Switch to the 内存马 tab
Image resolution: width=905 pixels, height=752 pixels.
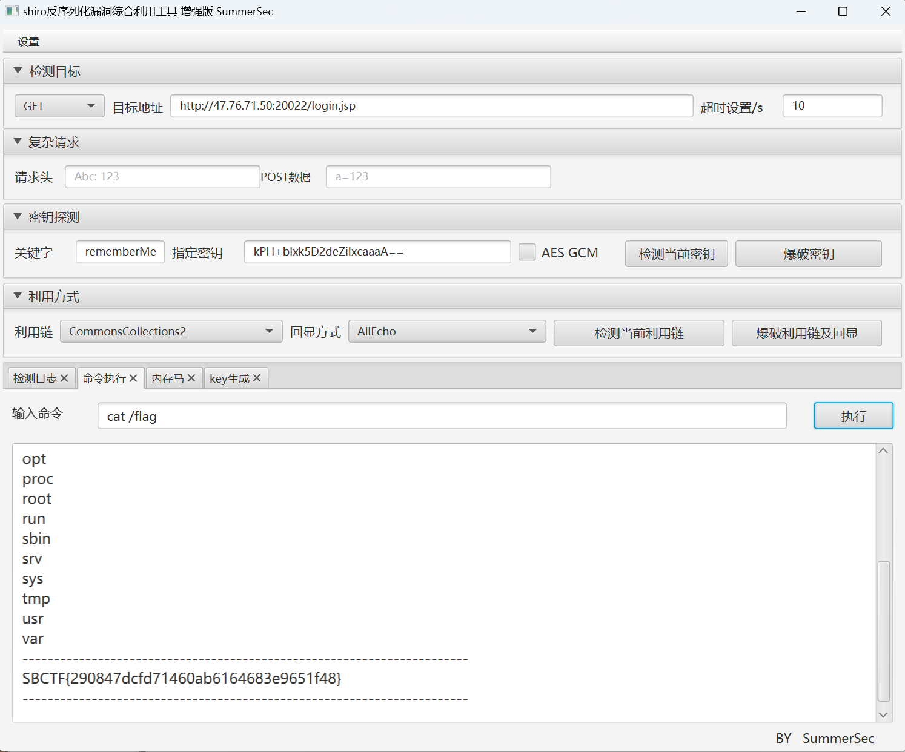tap(168, 378)
